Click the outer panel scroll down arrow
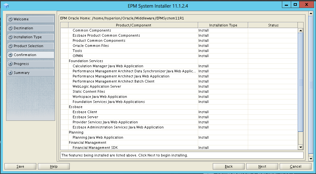The image size is (316, 174). (x=311, y=159)
